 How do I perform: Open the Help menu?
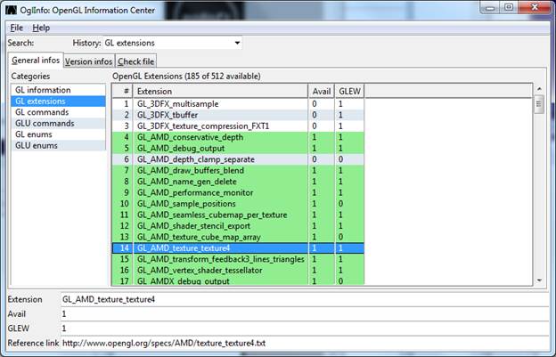pos(41,28)
